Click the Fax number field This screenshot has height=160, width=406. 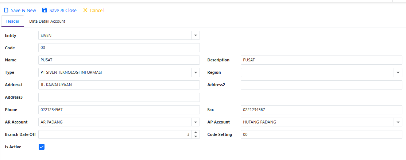321,110
